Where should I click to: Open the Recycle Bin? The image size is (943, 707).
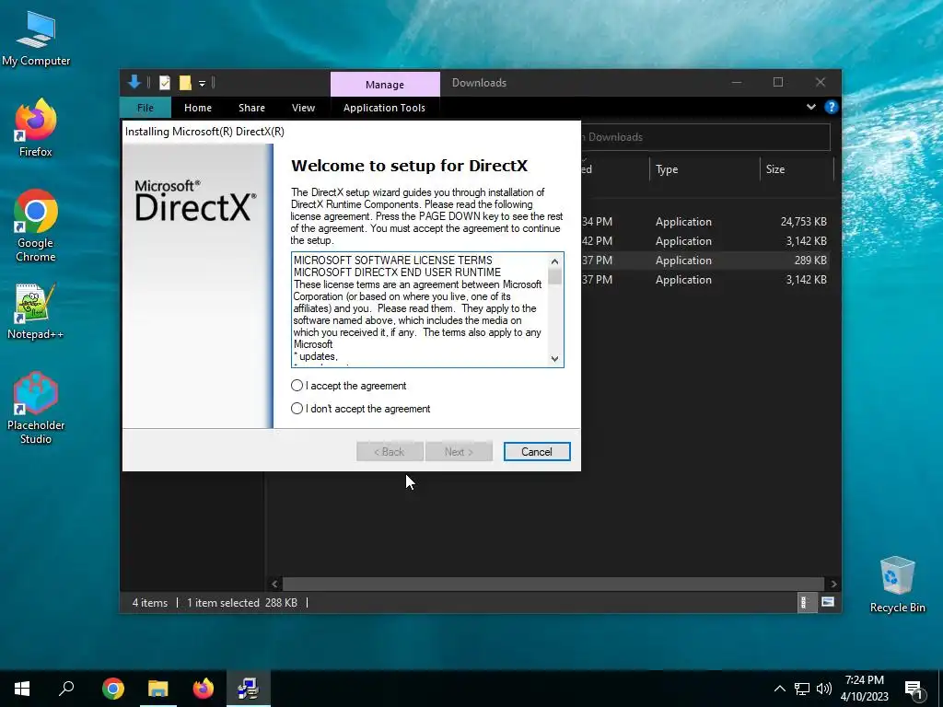click(897, 585)
